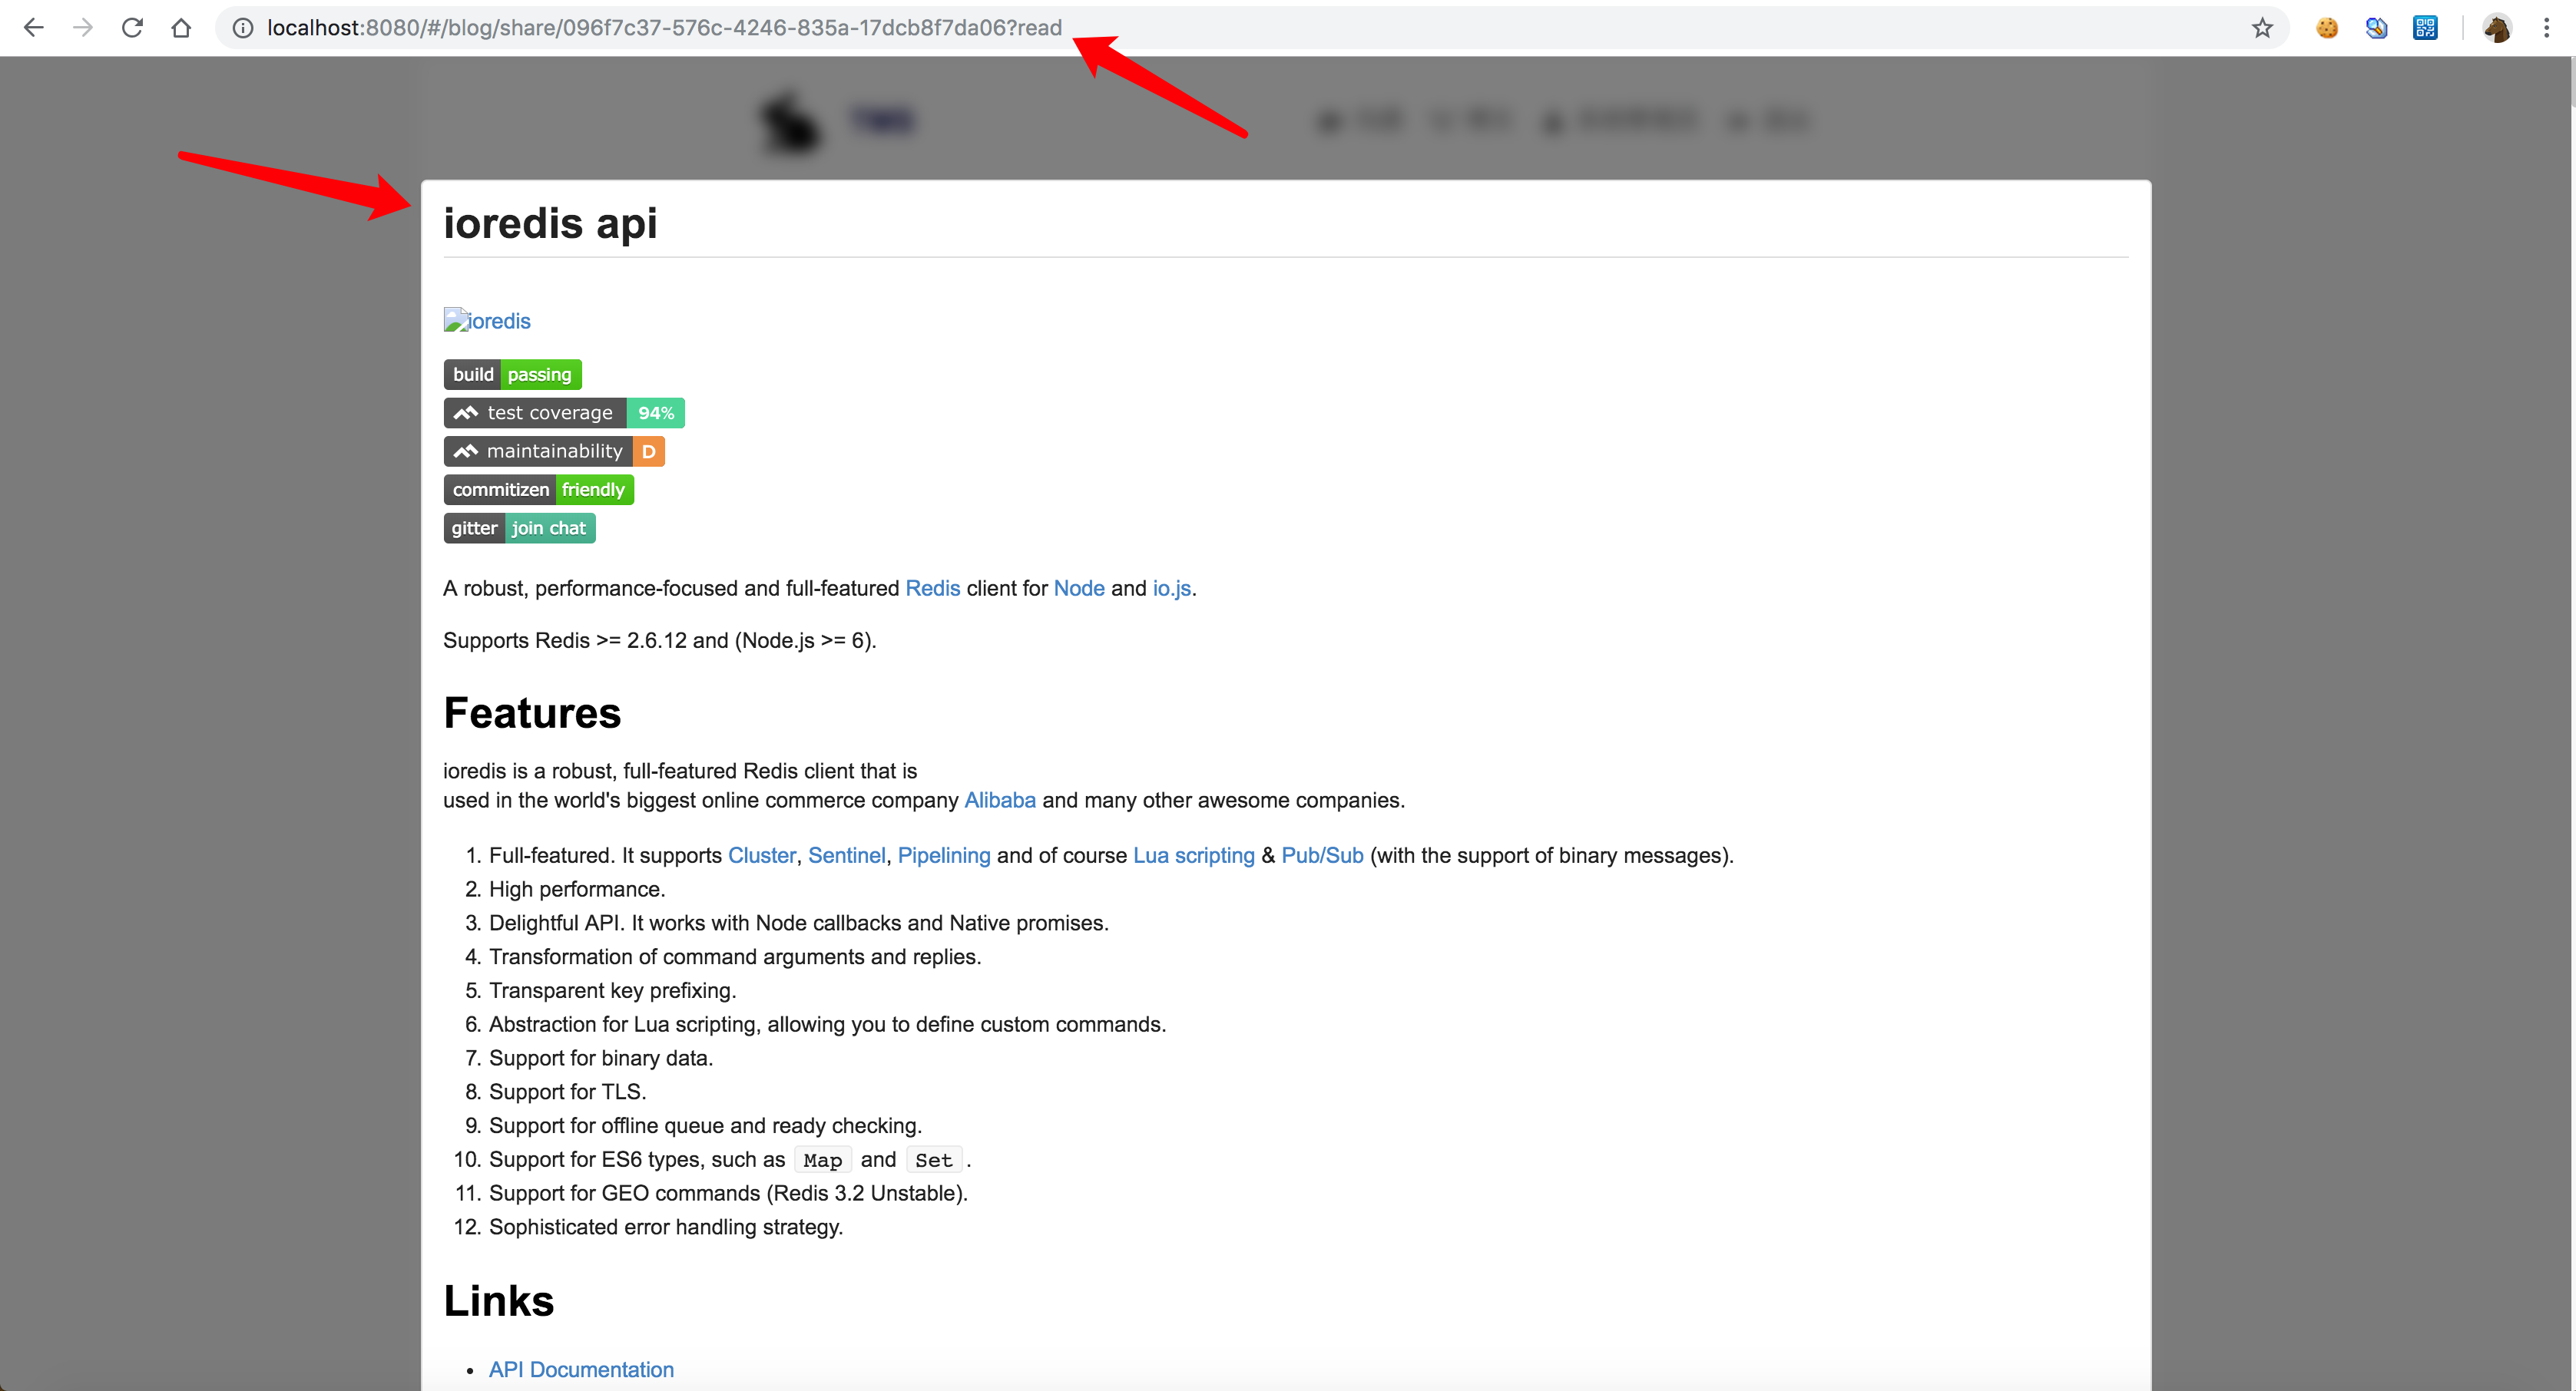
Task: Click list item 'High performance.'
Action: 577,890
